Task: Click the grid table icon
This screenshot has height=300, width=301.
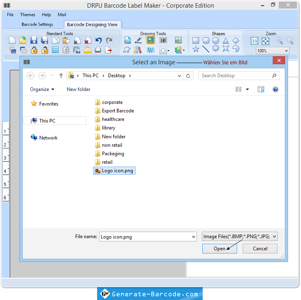Action: click(55, 50)
